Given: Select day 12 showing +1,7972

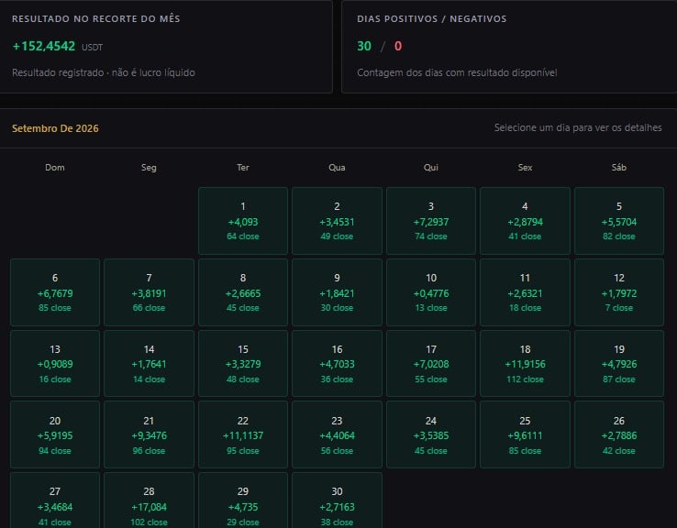Looking at the screenshot, I should [619, 292].
